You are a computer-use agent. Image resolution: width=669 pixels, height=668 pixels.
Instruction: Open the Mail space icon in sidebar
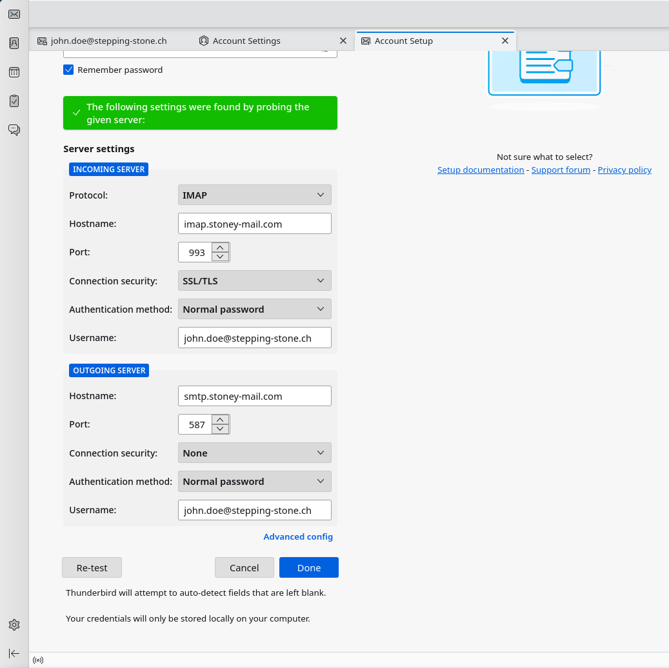tap(14, 14)
